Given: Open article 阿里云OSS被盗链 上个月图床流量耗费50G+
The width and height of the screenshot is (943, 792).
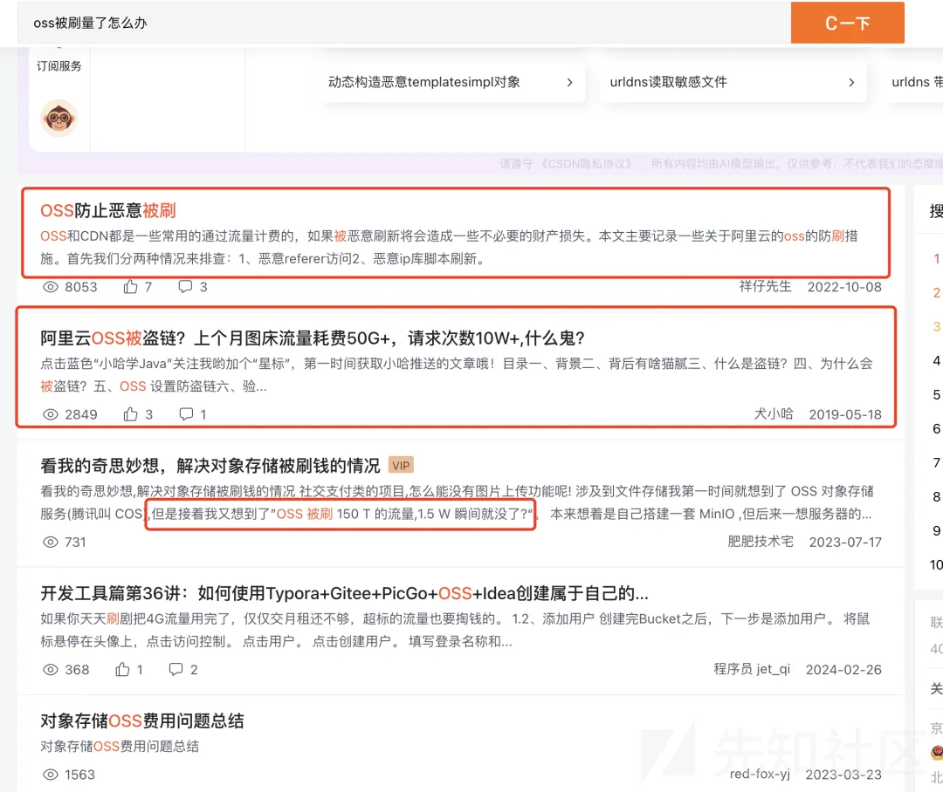Looking at the screenshot, I should point(313,338).
